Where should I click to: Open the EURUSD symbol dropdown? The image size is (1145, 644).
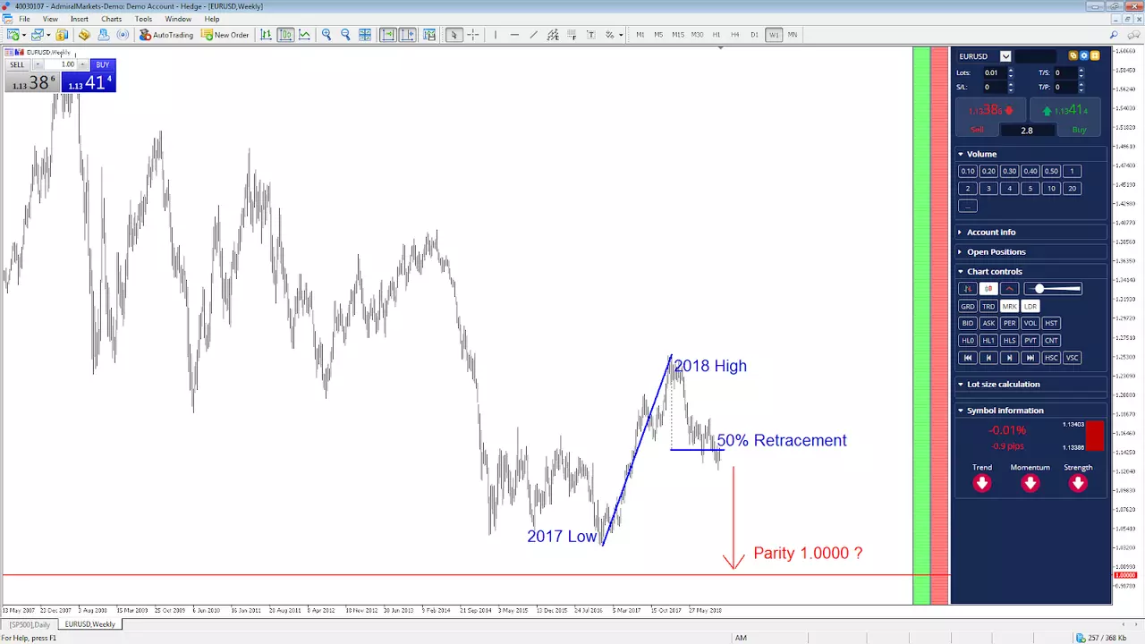click(1005, 56)
